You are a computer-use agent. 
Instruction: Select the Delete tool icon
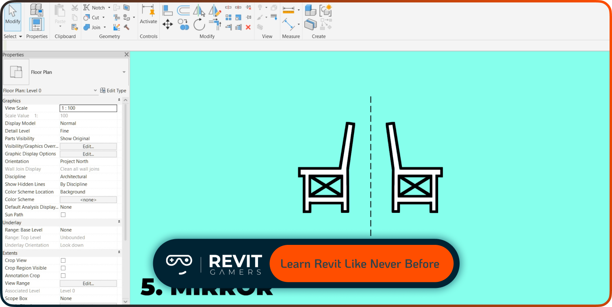point(248,27)
